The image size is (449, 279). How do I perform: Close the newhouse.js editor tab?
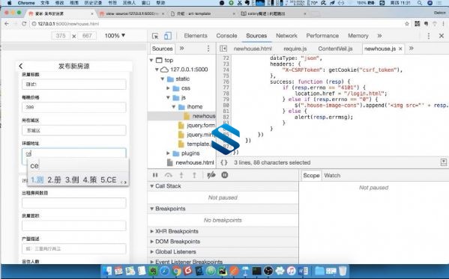click(x=400, y=49)
